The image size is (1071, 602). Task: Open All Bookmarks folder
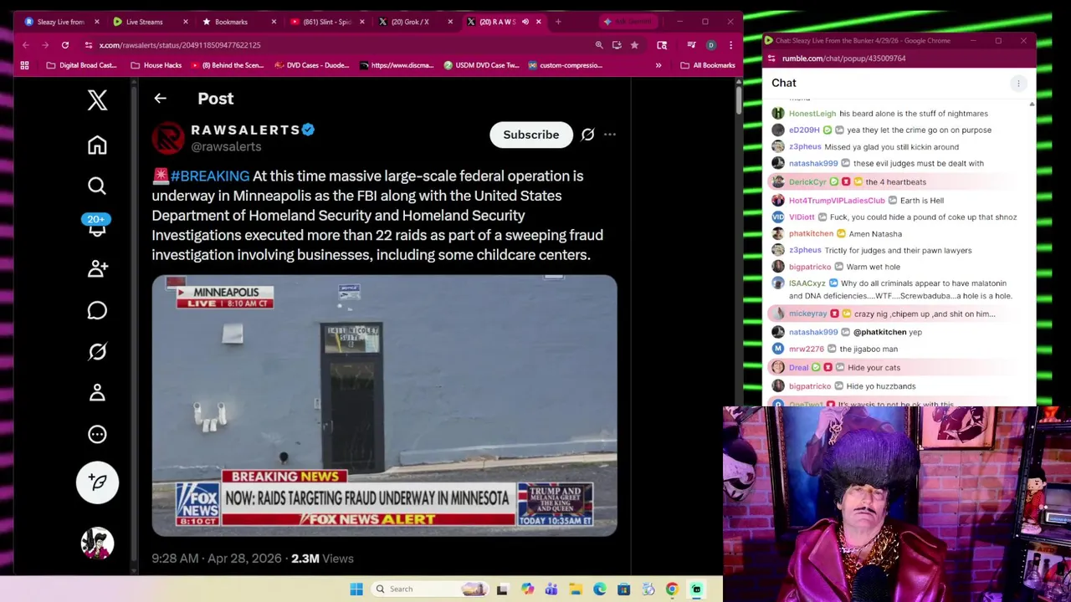(x=708, y=65)
